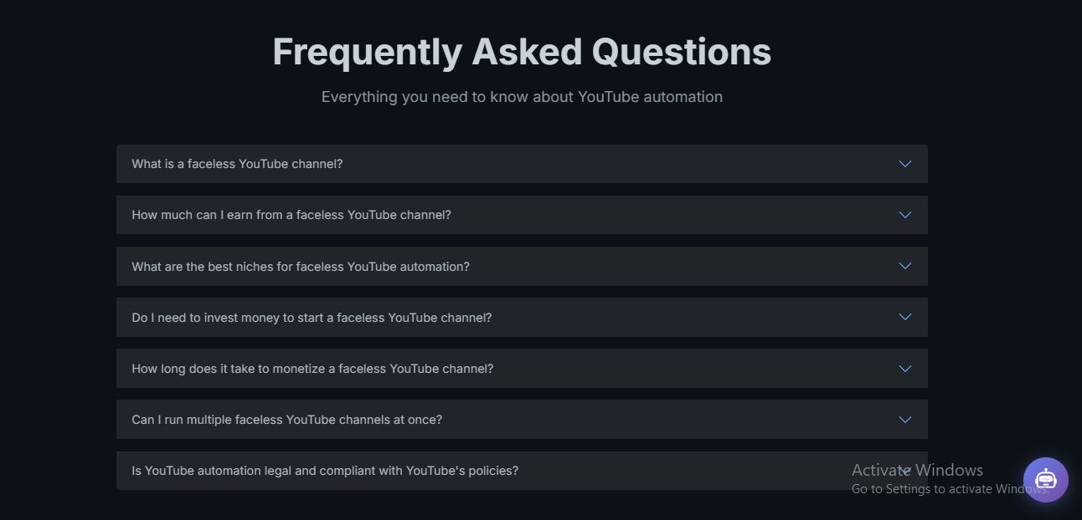Click chevron beside 'How much can I earn' question
Screen dimensions: 1082x520
[x=904, y=215]
